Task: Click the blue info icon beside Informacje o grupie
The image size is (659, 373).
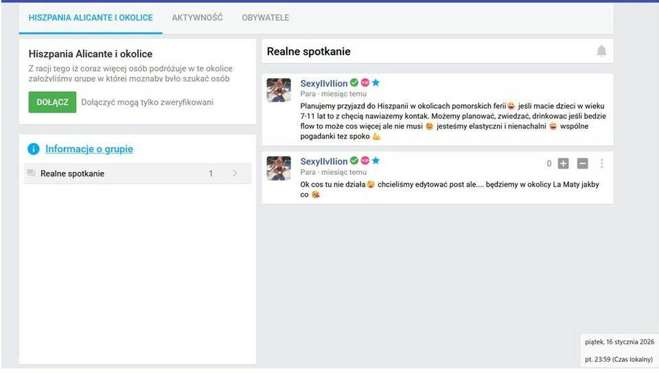Action: pos(34,149)
